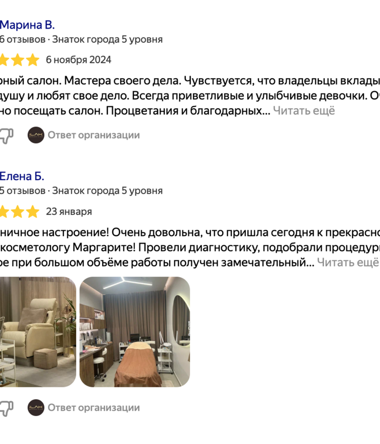Open the beige armchair photo
This screenshot has height=444, width=380.
[38, 332]
